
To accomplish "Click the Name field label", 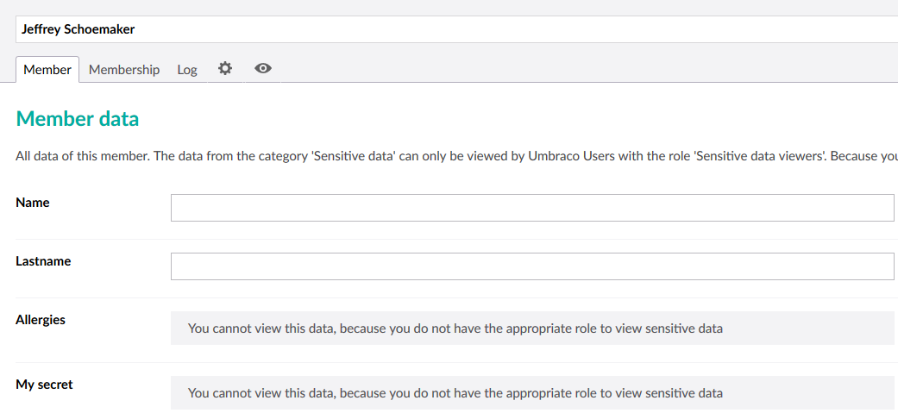I will (x=33, y=203).
